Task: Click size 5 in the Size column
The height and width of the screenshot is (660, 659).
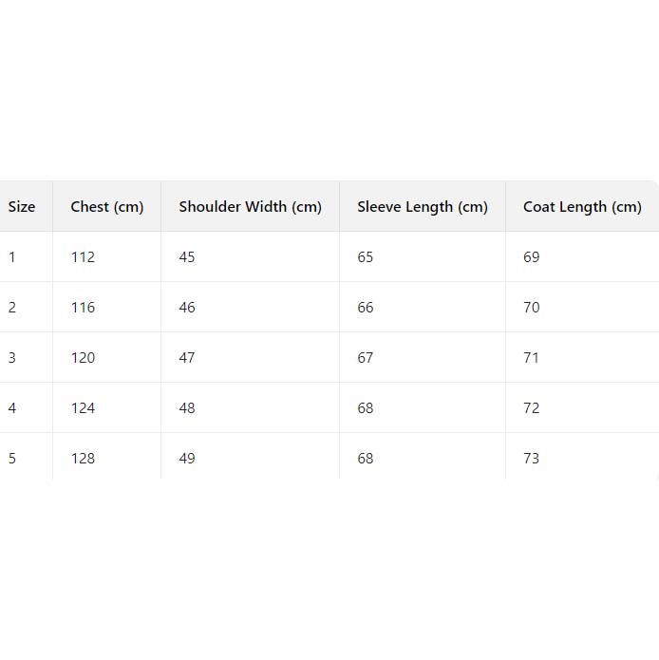Action: (x=12, y=459)
